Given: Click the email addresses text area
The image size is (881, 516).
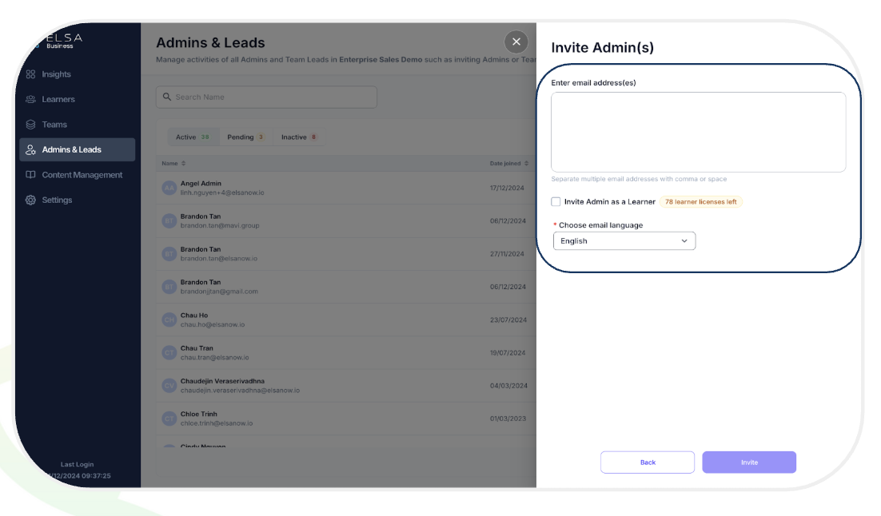Looking at the screenshot, I should [x=699, y=132].
